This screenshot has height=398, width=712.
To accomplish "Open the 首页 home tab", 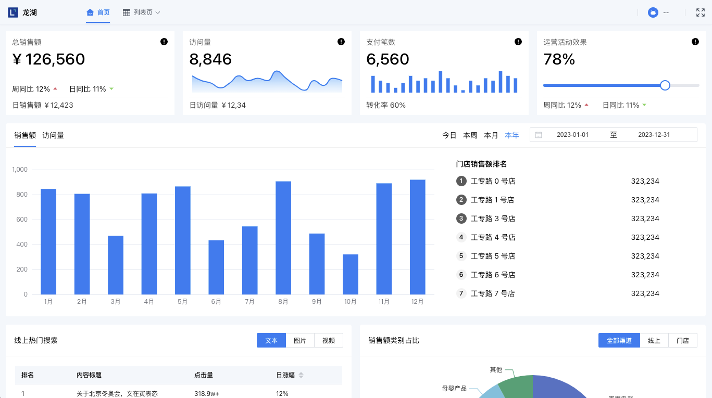I will pyautogui.click(x=98, y=12).
